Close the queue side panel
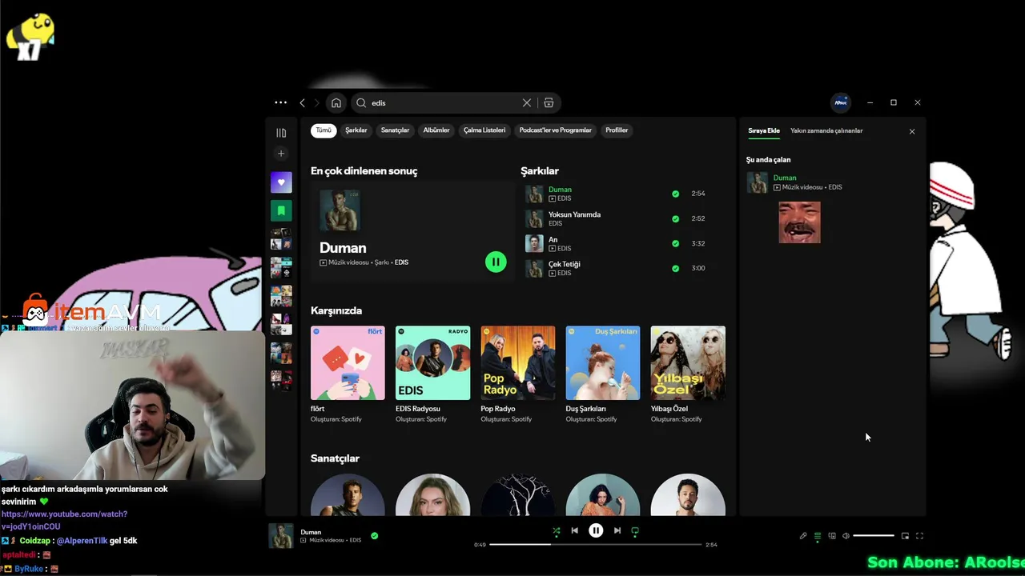Viewport: 1025px width, 576px height. click(x=911, y=131)
